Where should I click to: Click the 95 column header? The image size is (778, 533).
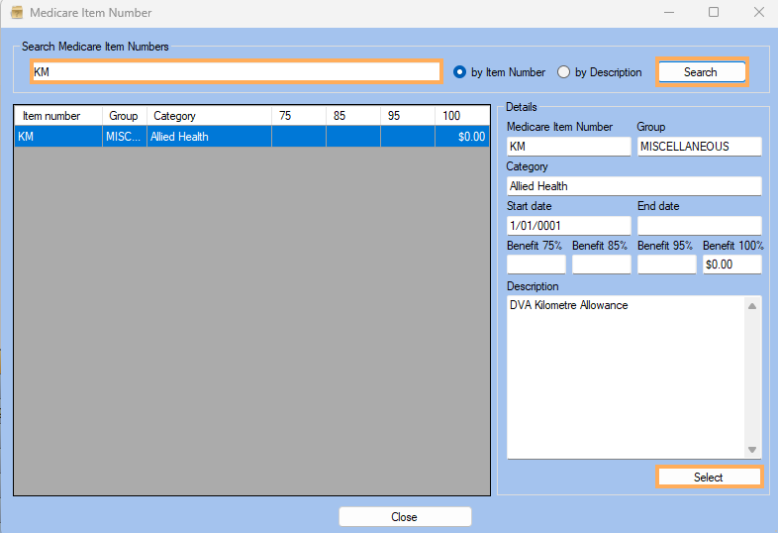click(408, 116)
